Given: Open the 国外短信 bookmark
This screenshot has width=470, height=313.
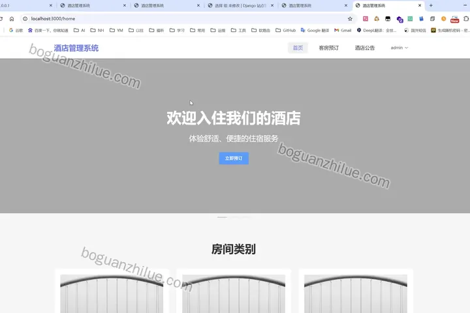Looking at the screenshot, I should 415,30.
